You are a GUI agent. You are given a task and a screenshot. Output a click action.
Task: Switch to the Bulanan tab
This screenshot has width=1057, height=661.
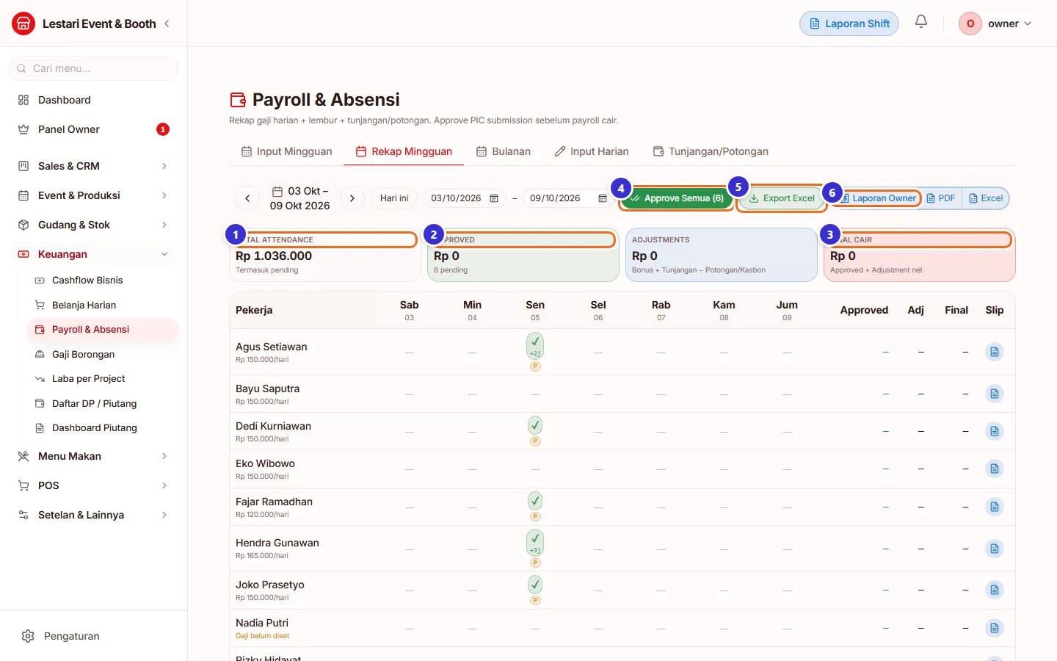pyautogui.click(x=504, y=151)
